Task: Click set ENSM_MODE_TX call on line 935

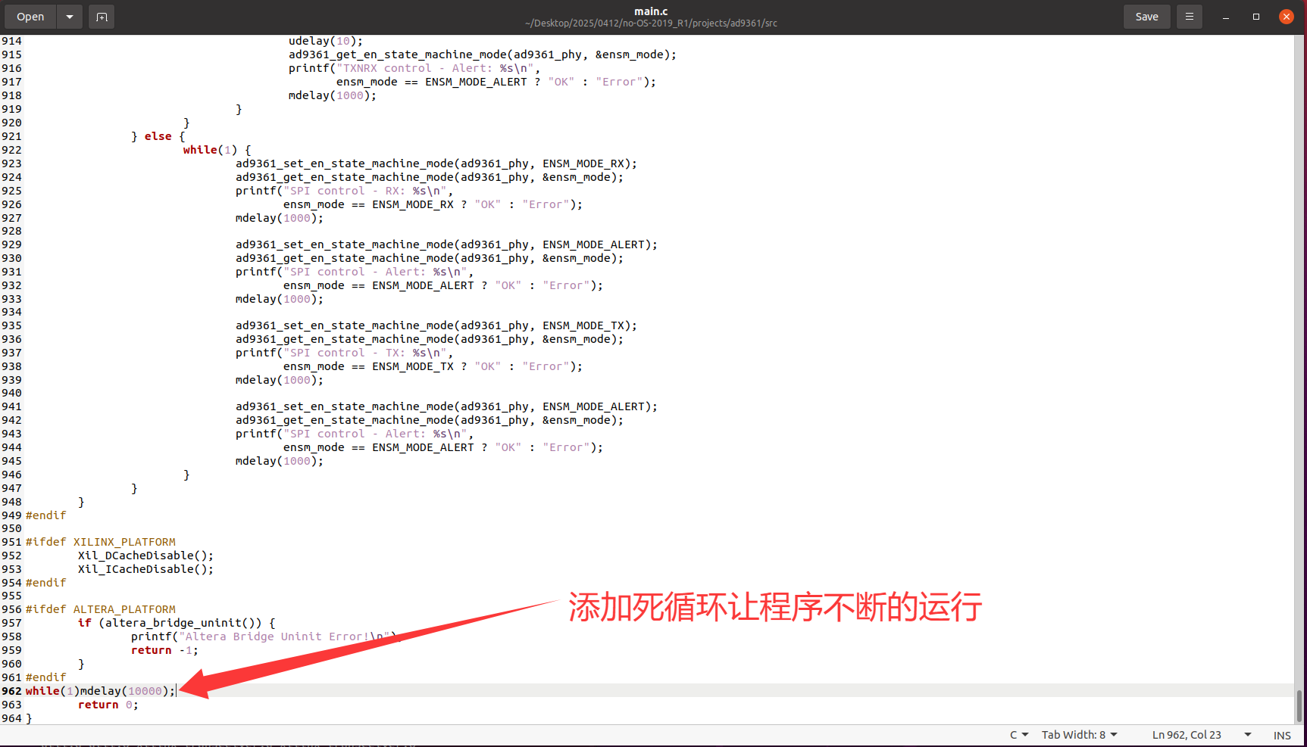Action: (436, 325)
